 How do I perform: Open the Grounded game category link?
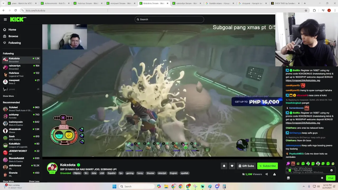(x=65, y=173)
